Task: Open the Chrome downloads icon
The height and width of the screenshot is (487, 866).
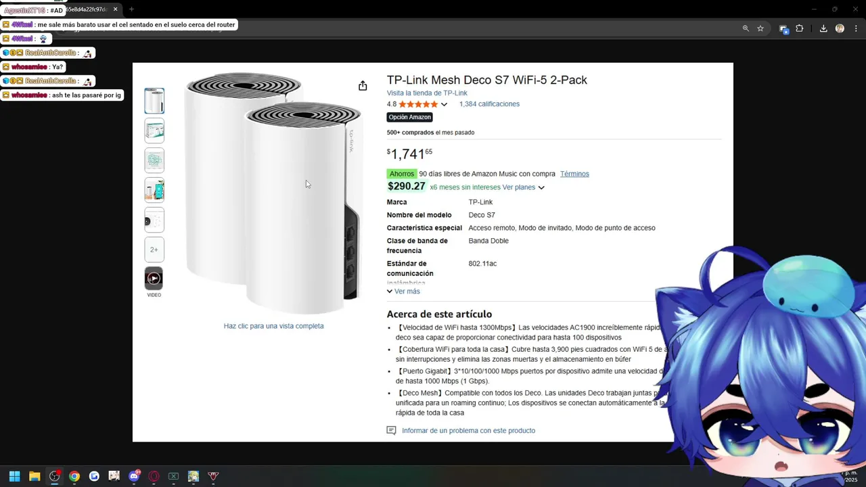Action: pos(823,28)
